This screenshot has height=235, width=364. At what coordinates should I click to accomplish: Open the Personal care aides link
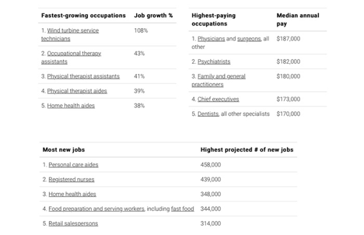click(73, 165)
